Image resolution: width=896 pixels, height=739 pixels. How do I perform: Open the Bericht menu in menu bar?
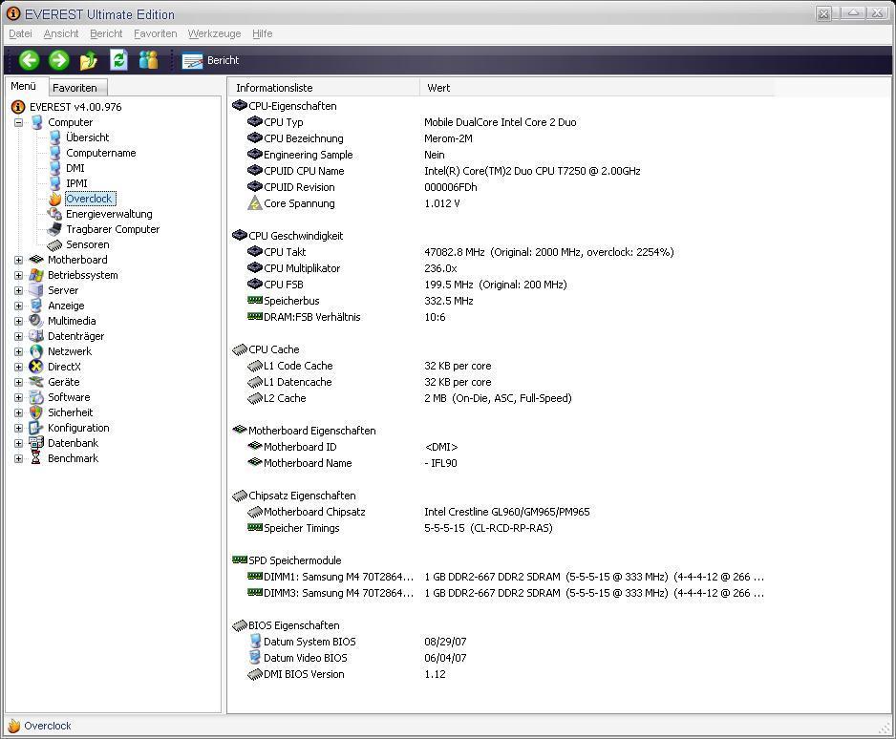[106, 33]
